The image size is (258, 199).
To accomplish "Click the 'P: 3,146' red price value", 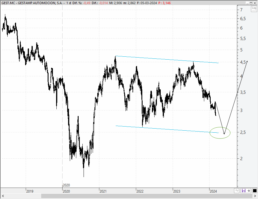I will click(165, 3).
